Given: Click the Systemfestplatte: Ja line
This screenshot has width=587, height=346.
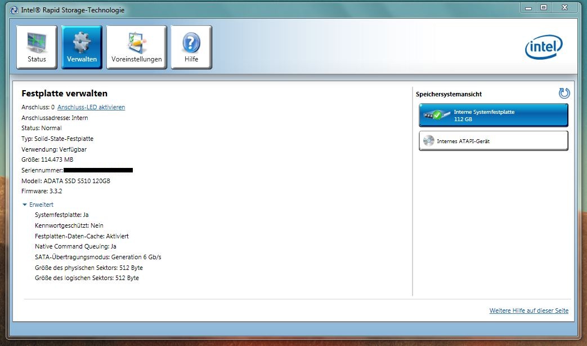Looking at the screenshot, I should click(62, 215).
